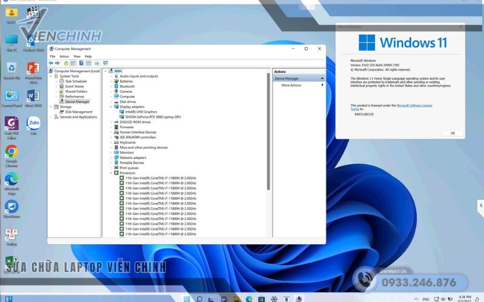Click the Cameras device category icon
The width and height of the screenshot is (484, 302).
click(116, 92)
